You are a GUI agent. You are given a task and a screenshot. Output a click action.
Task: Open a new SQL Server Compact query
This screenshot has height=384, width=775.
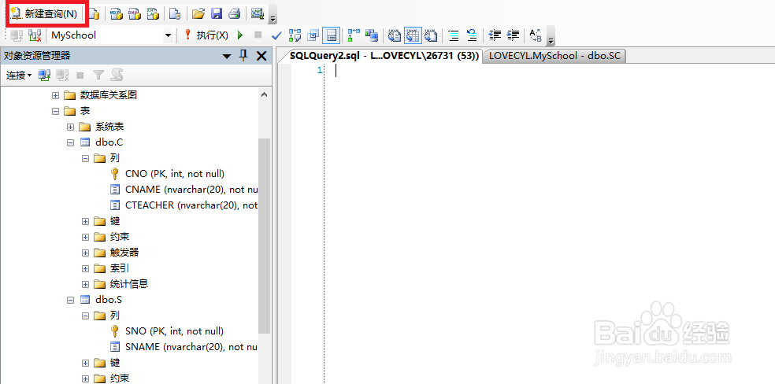pyautogui.click(x=174, y=14)
